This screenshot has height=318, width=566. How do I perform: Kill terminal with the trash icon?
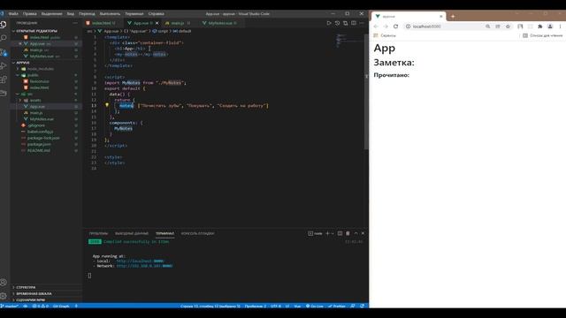348,233
